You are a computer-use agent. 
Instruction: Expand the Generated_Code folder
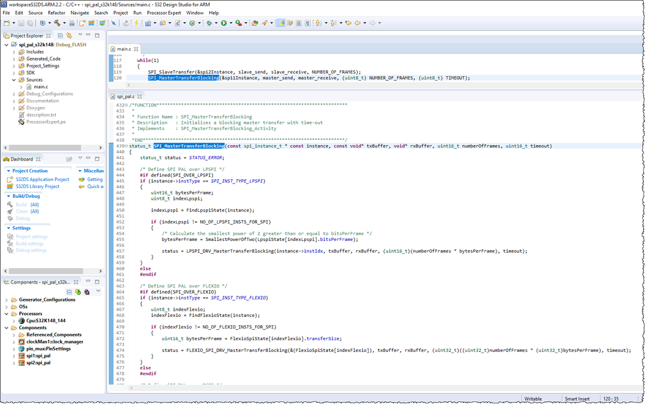point(14,59)
